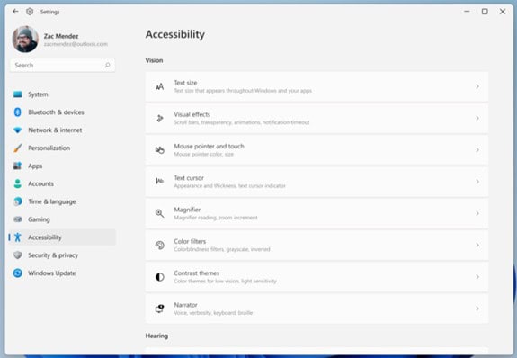Screen dimensions: 517x358
Task: Click the Time & language globe icon
Action: click(x=18, y=201)
